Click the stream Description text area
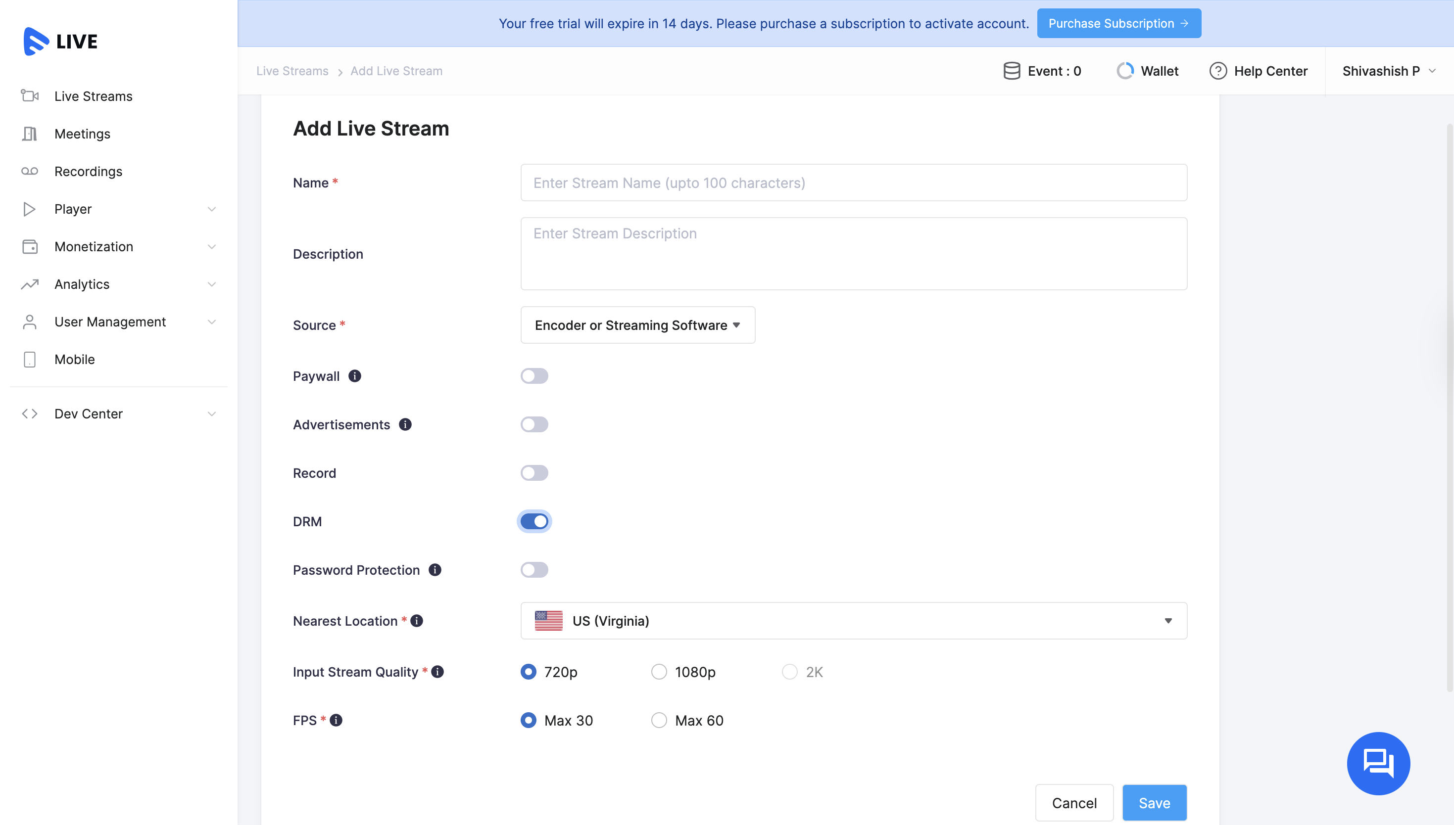 pos(854,254)
